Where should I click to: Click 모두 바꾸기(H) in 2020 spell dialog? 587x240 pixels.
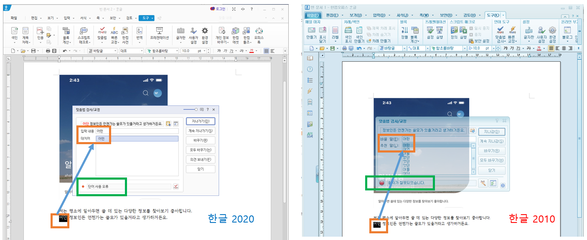(x=201, y=150)
